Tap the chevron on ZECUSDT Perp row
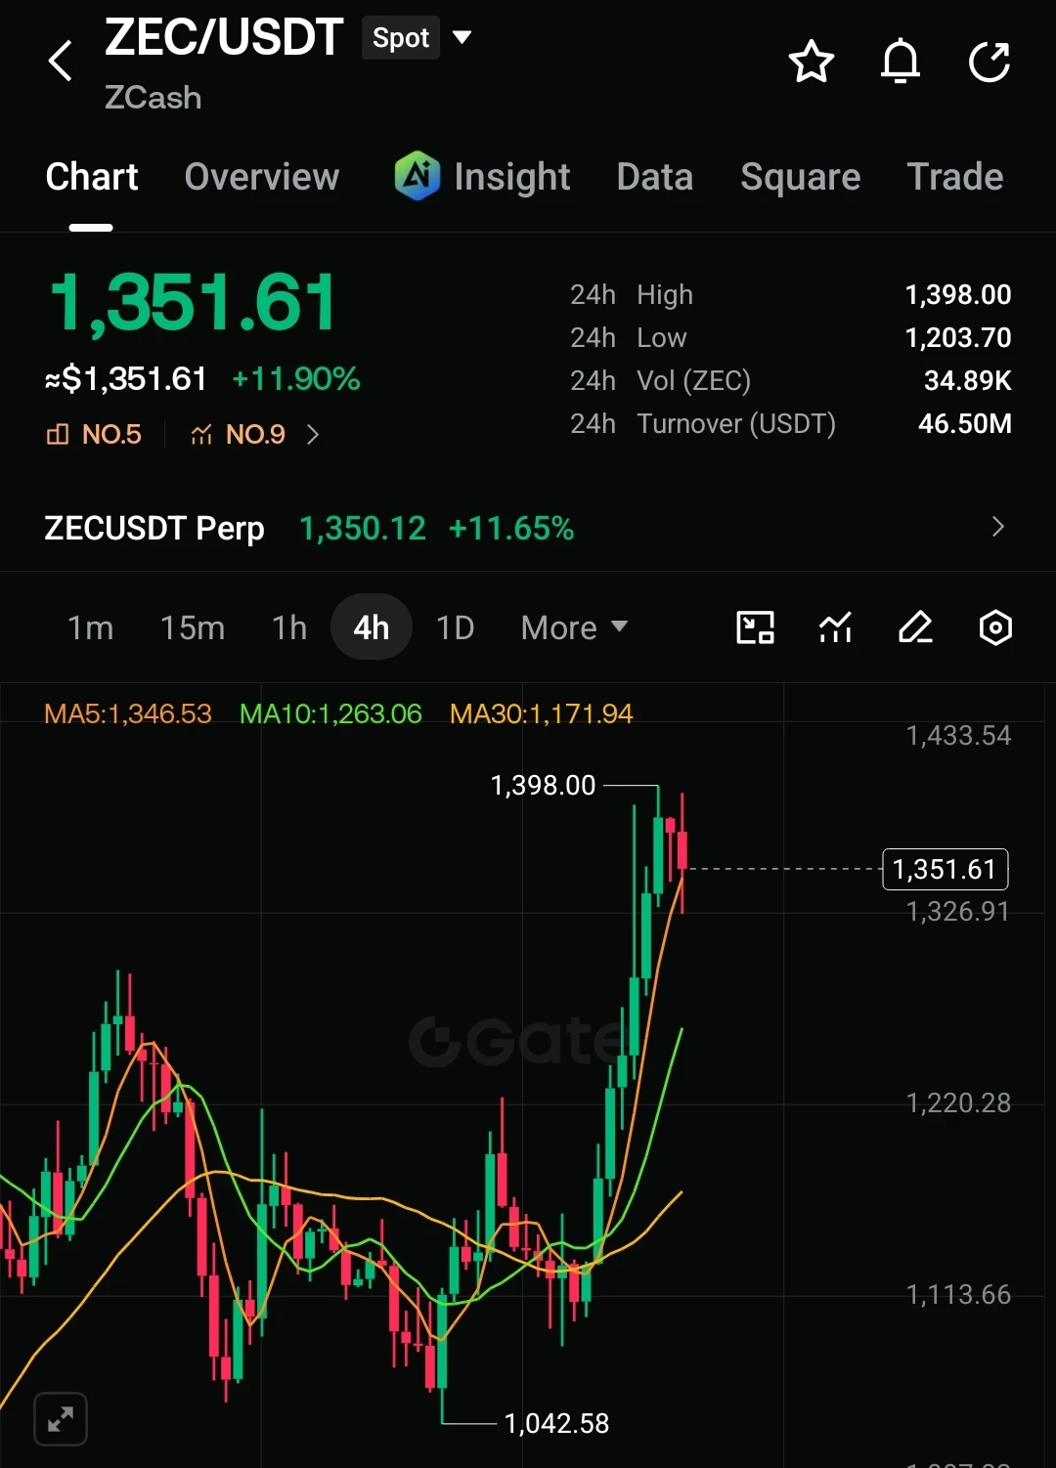1056x1468 pixels. tap(998, 527)
